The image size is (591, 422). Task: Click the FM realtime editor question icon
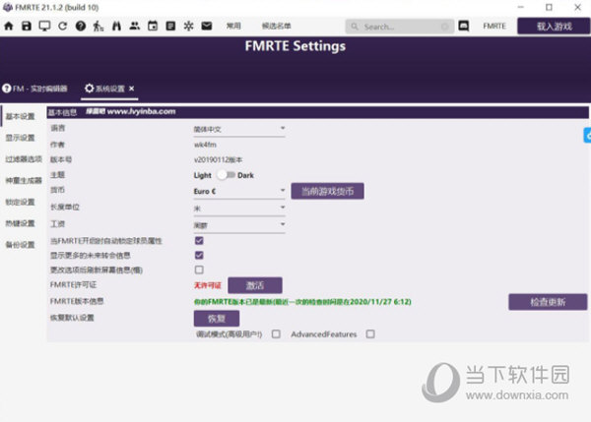7,89
